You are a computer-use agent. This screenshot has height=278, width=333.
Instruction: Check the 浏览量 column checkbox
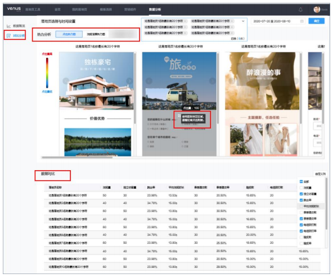(x=301, y=188)
